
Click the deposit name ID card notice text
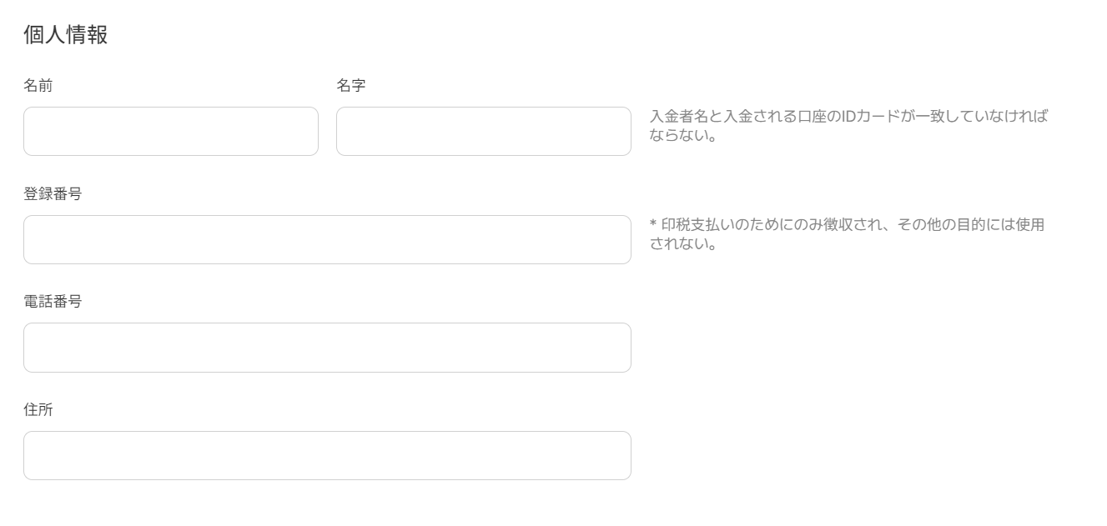(x=848, y=127)
